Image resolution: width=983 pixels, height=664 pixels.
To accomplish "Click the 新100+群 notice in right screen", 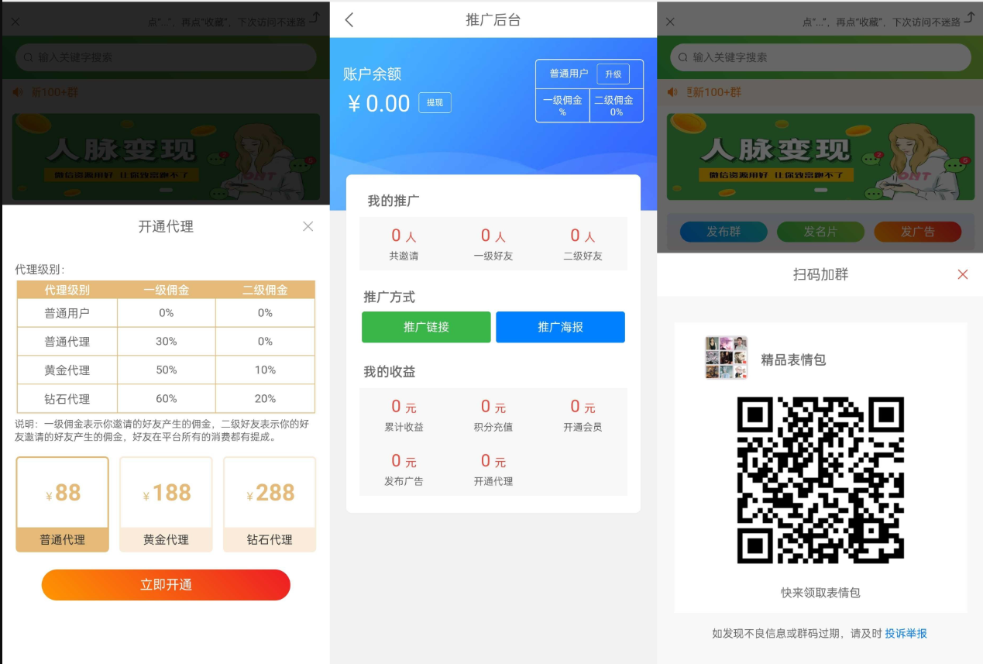I will point(714,92).
